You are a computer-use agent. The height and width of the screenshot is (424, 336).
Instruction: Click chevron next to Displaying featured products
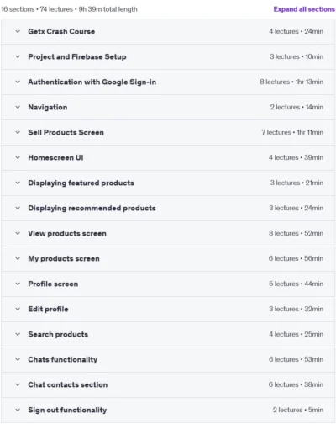click(x=18, y=183)
